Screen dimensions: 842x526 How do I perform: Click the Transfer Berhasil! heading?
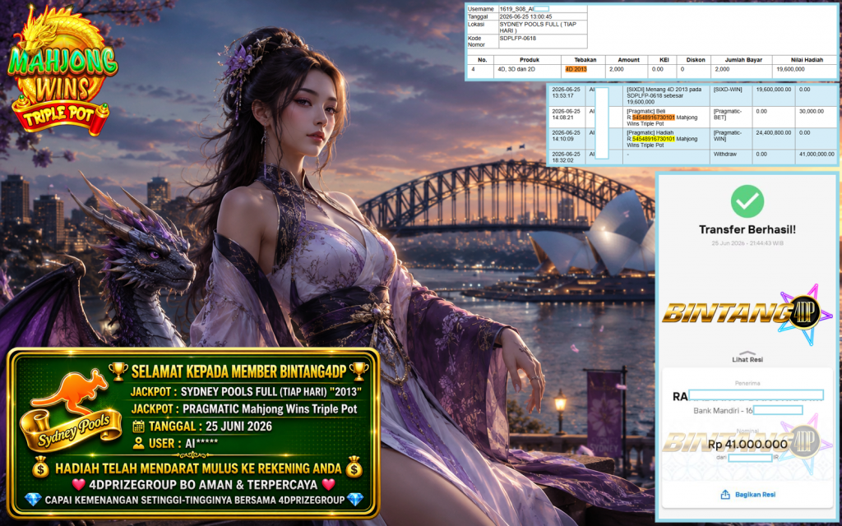pyautogui.click(x=747, y=230)
